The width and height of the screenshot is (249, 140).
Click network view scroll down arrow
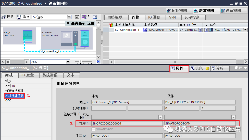coord(98,57)
